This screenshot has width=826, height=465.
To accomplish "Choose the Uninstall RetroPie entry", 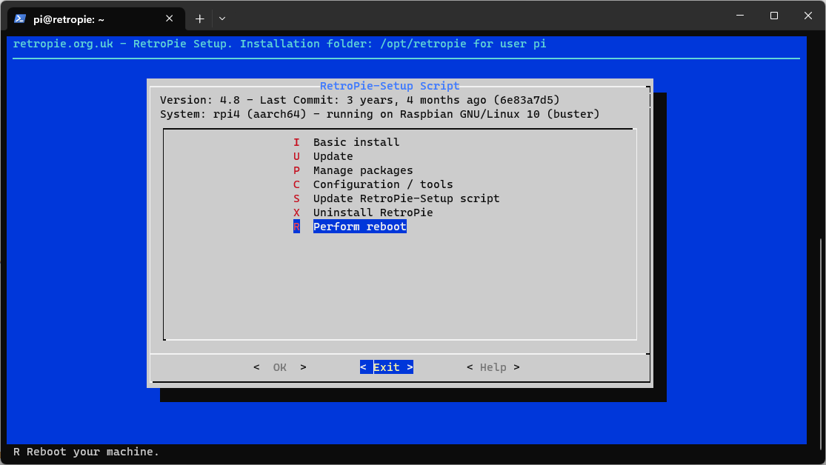I will click(x=373, y=213).
